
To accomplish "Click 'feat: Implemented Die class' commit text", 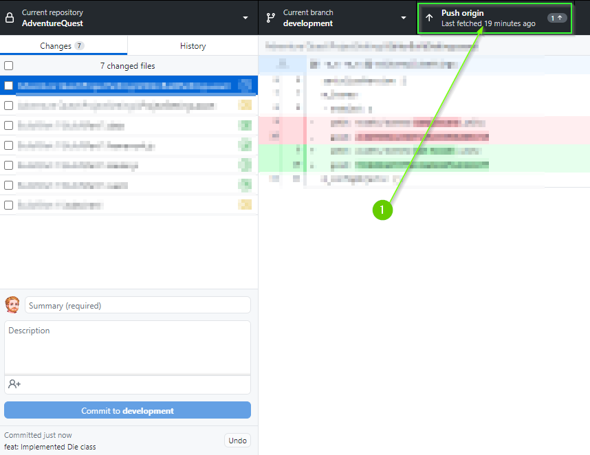I will tap(50, 447).
